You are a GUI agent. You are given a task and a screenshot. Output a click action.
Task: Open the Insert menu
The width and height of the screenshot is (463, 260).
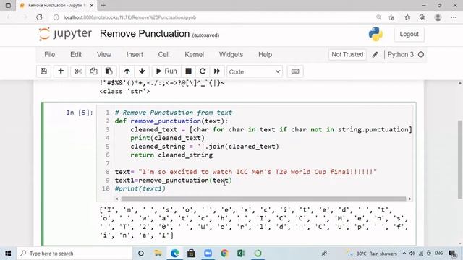(135, 55)
